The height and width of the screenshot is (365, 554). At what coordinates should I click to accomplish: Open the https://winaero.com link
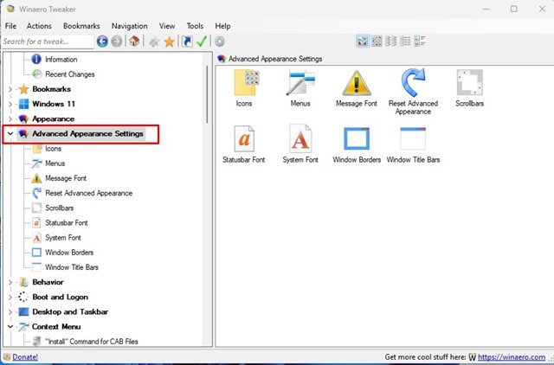pyautogui.click(x=512, y=357)
